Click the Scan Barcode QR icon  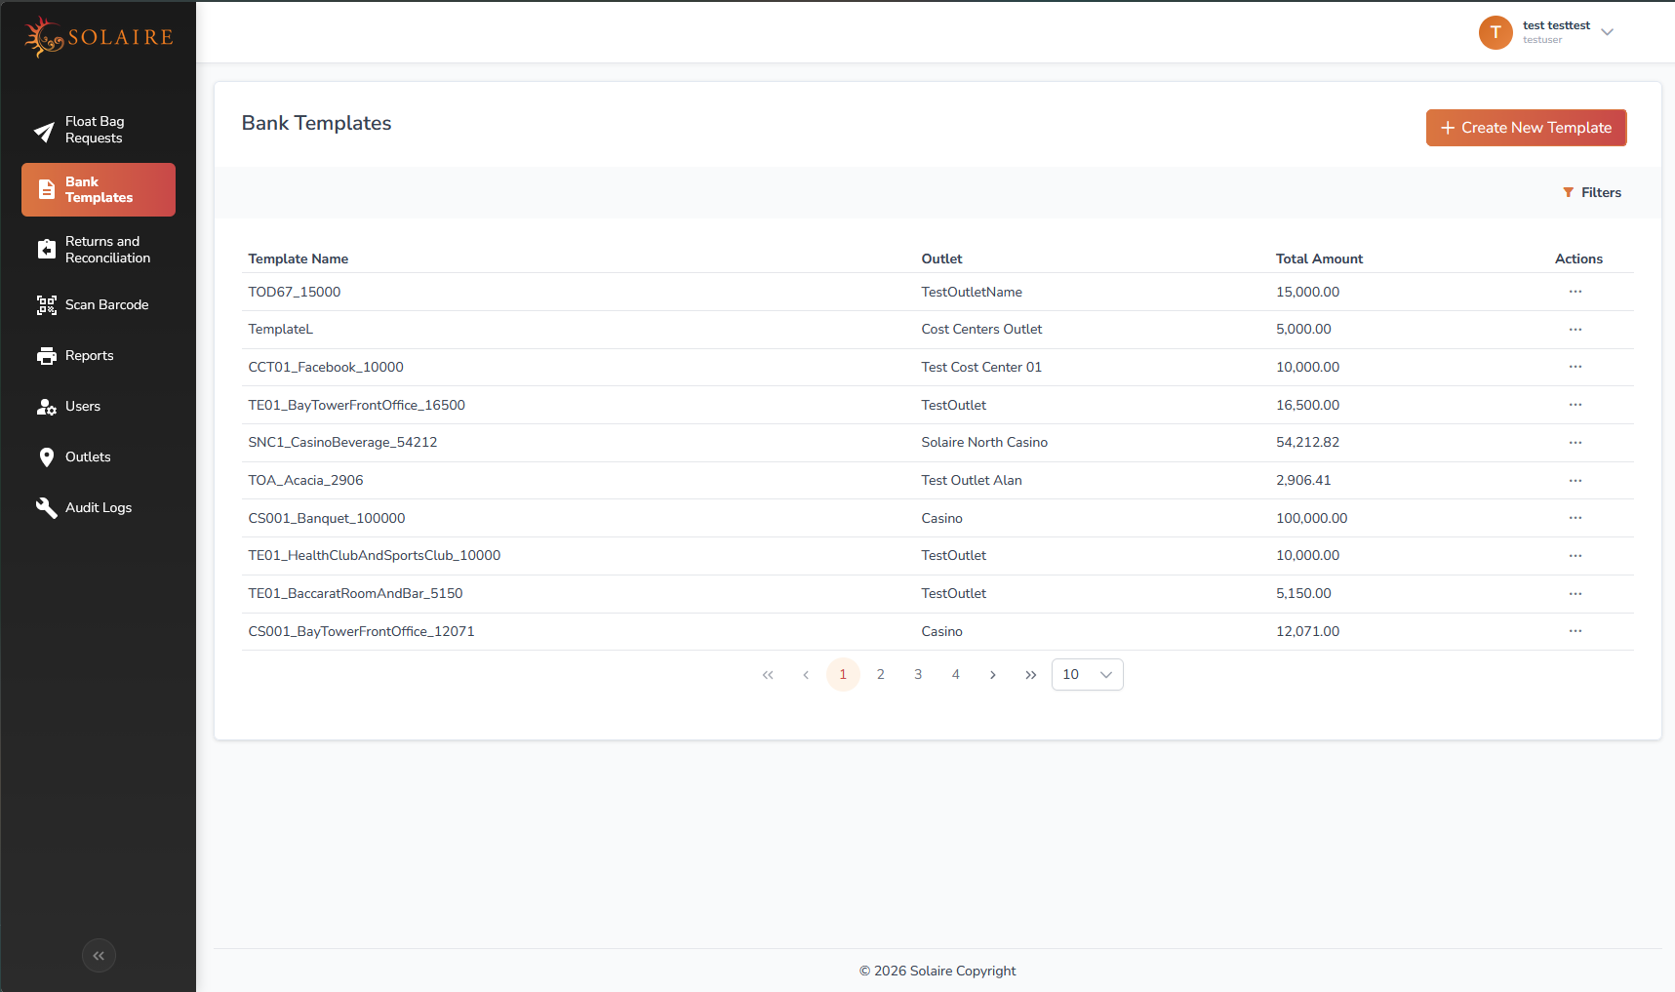(x=46, y=305)
